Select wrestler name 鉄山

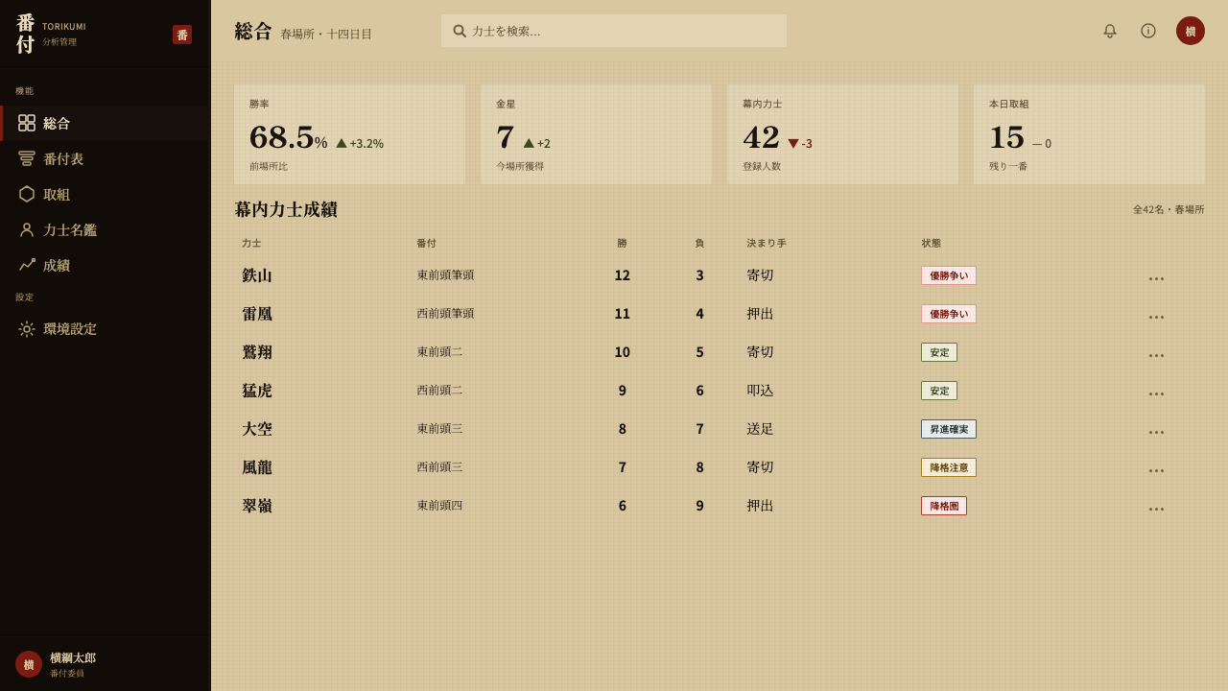coord(257,275)
